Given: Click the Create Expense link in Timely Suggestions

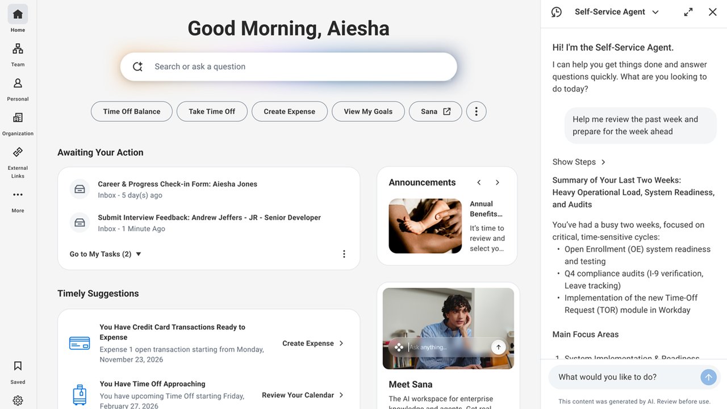Looking at the screenshot, I should pos(313,343).
